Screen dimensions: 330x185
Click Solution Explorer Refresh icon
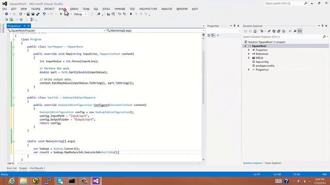274,31
